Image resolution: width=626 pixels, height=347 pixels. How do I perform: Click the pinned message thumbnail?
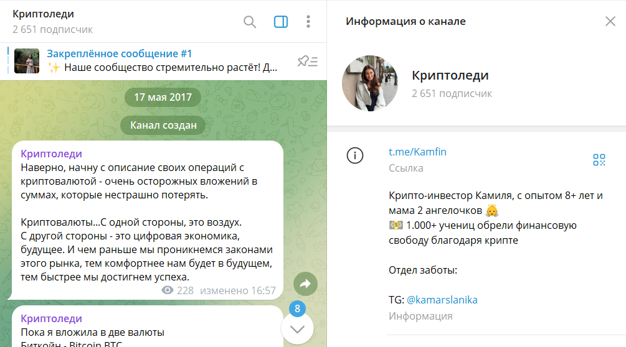(x=27, y=61)
